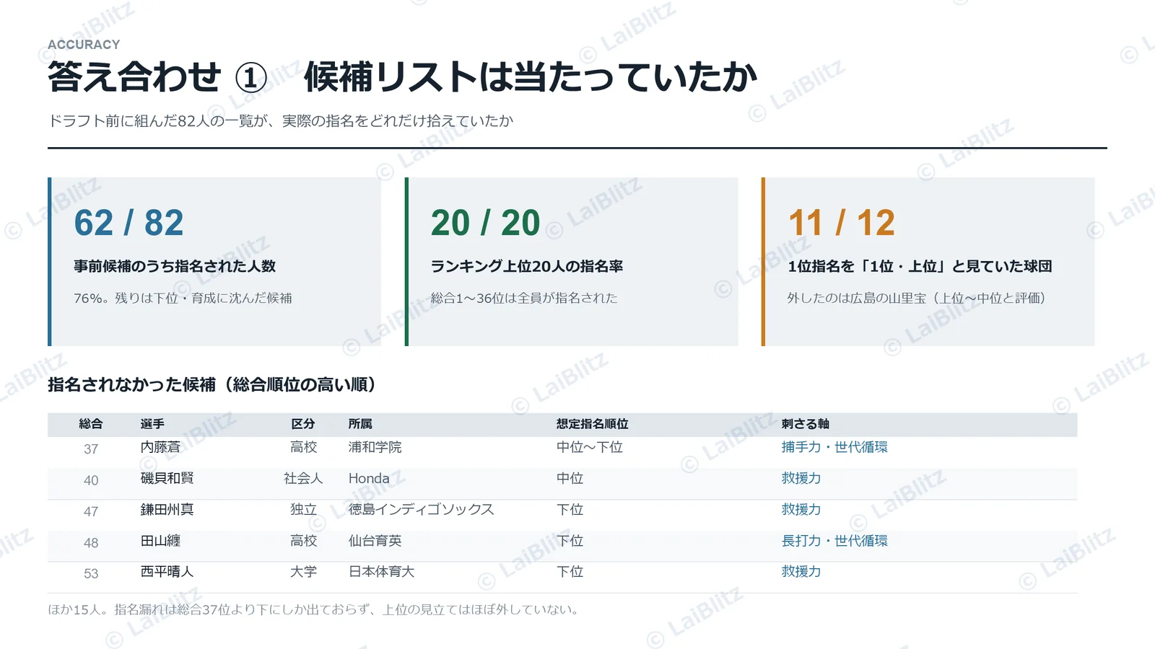Click rank number 37

click(91, 449)
